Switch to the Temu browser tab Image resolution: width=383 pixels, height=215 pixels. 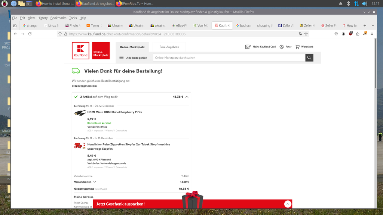(94, 25)
